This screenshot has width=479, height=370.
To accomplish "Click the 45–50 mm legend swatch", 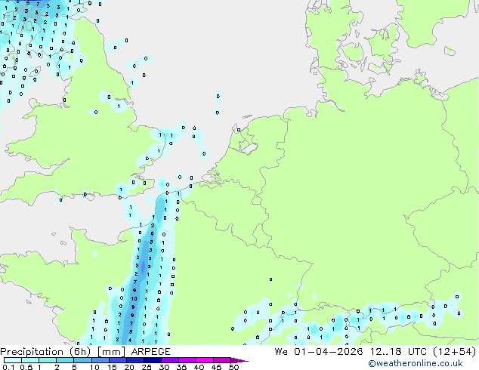I will pyautogui.click(x=222, y=360).
